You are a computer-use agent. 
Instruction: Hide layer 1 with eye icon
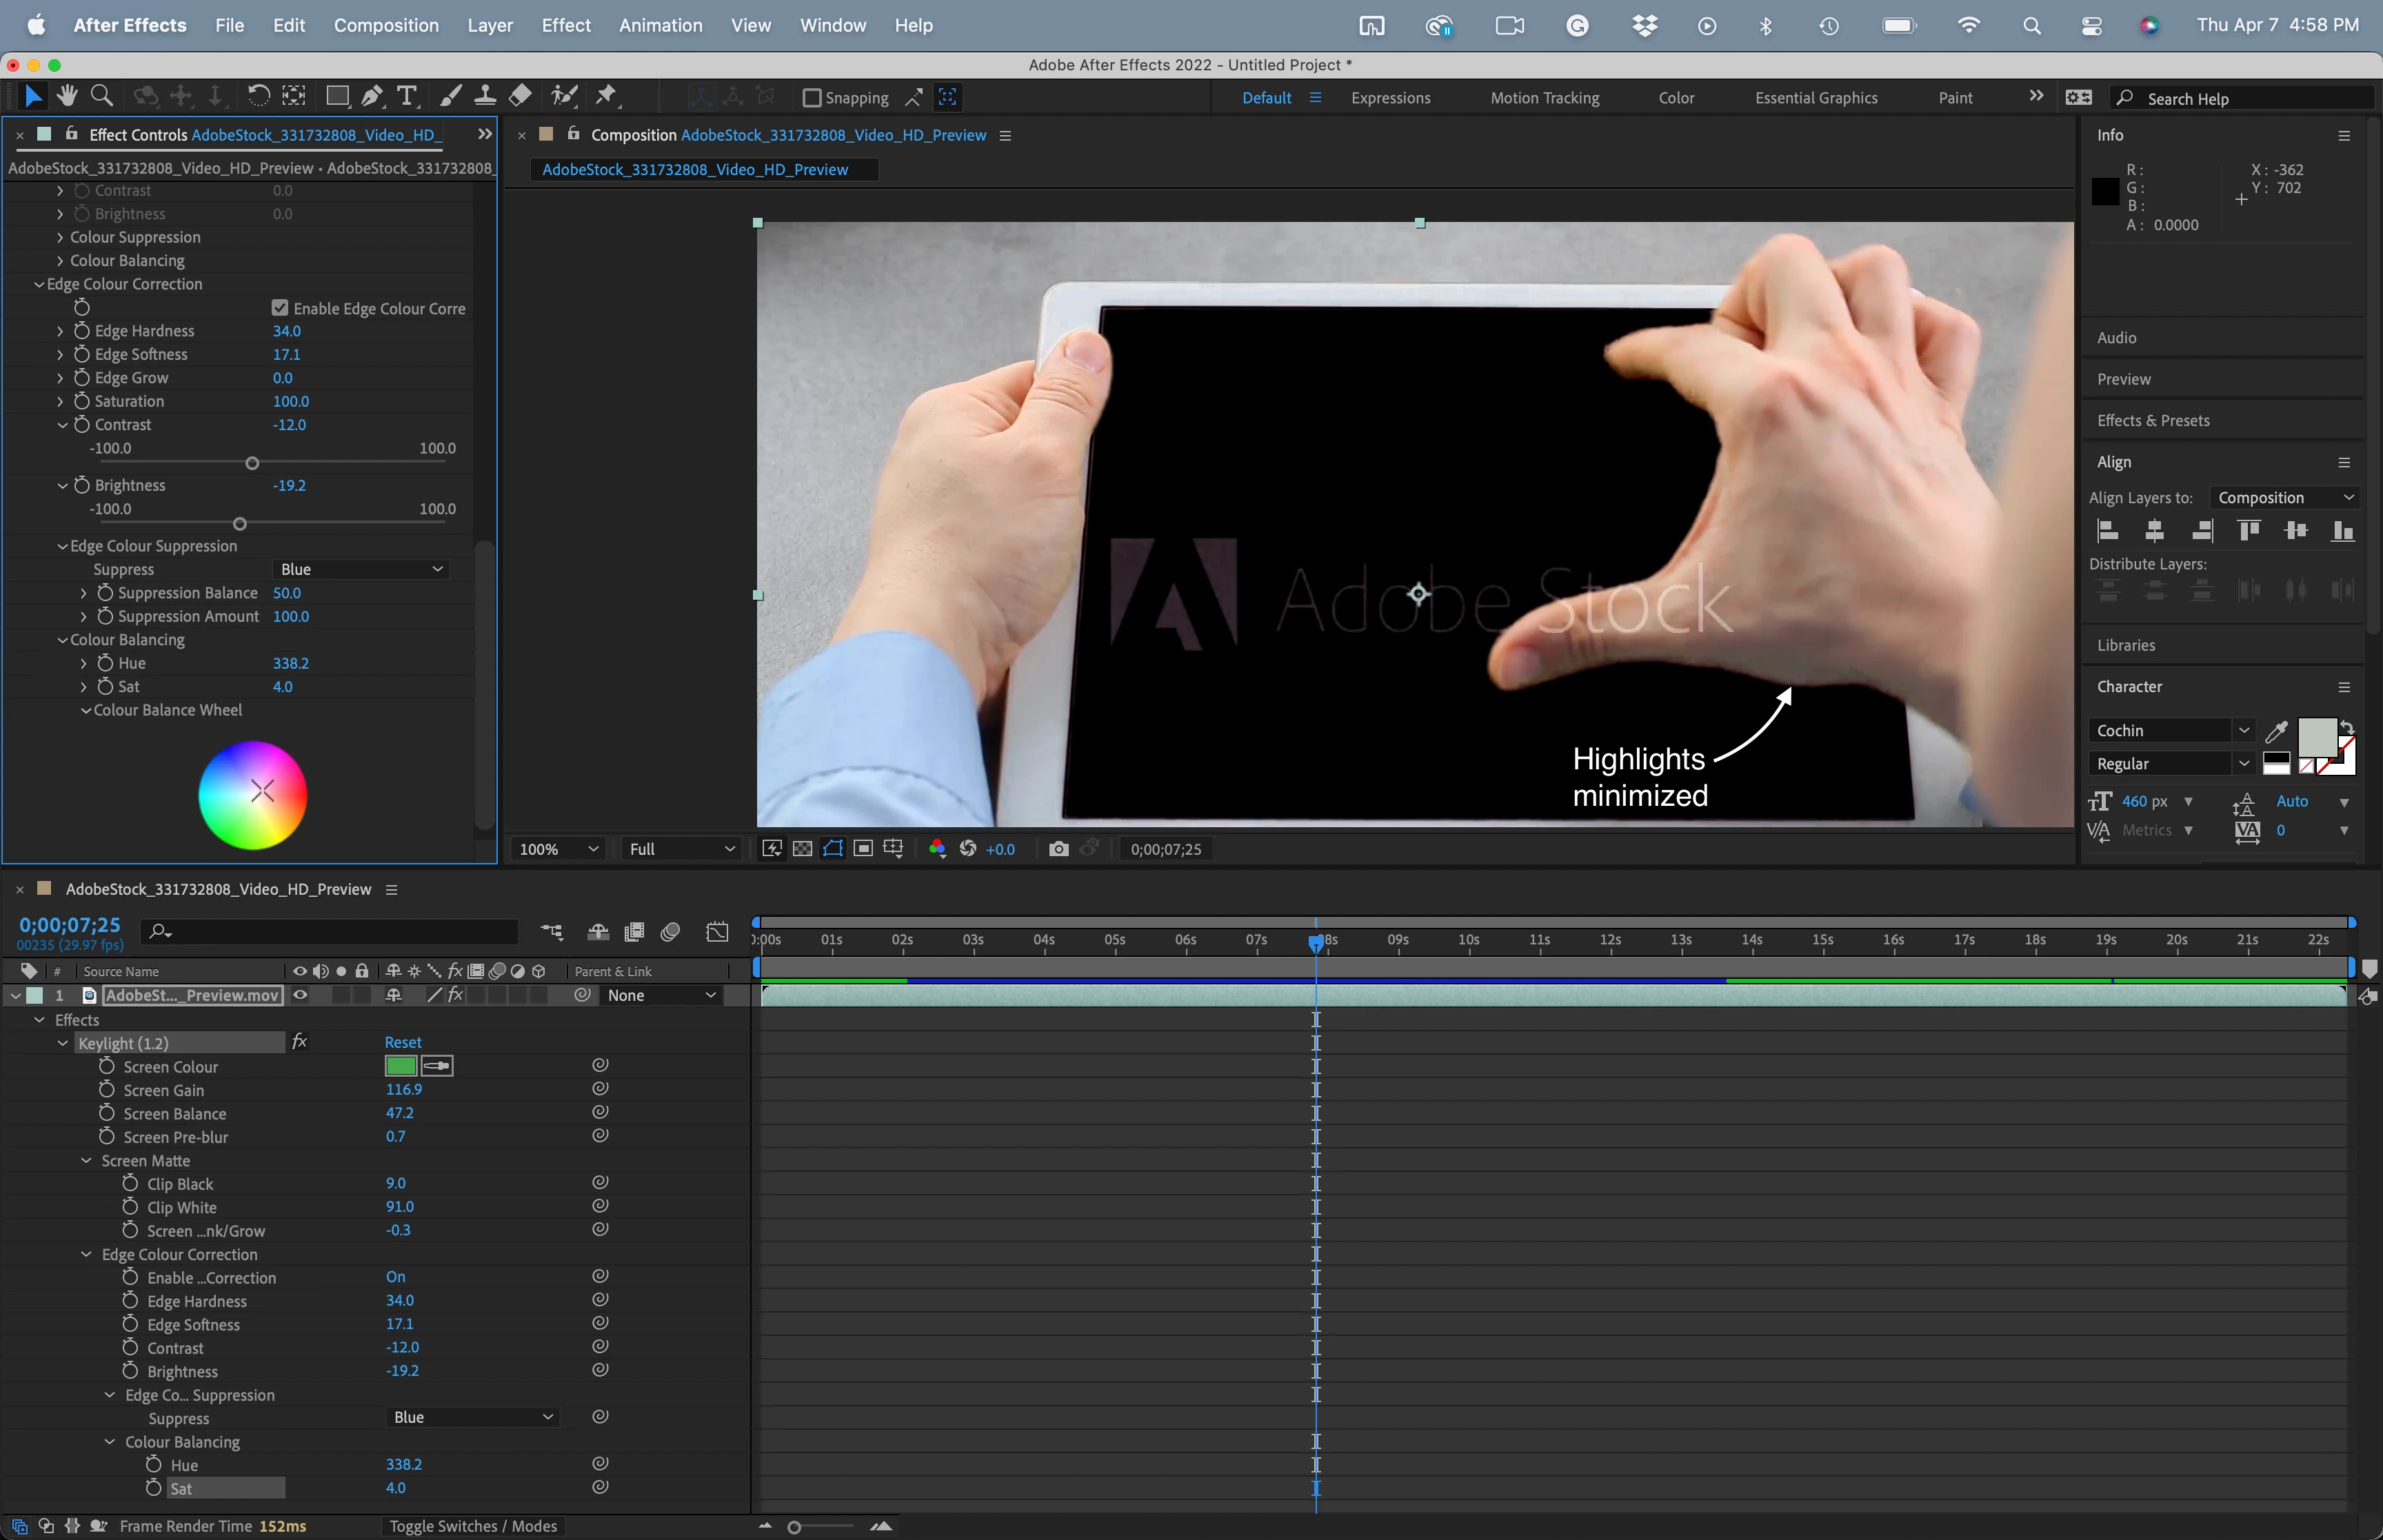(299, 995)
